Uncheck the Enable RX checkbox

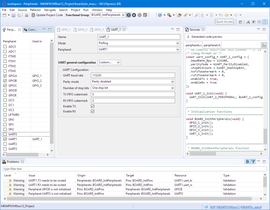[x=93, y=112]
